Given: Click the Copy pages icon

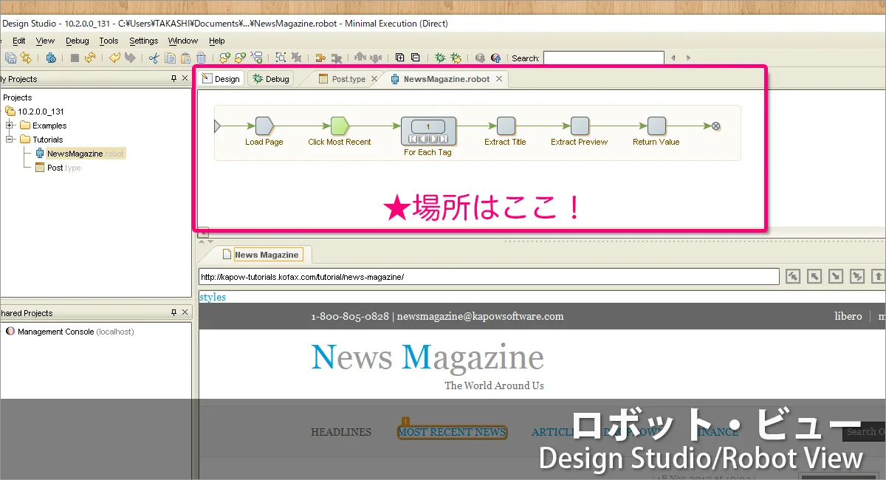Looking at the screenshot, I should coord(169,58).
